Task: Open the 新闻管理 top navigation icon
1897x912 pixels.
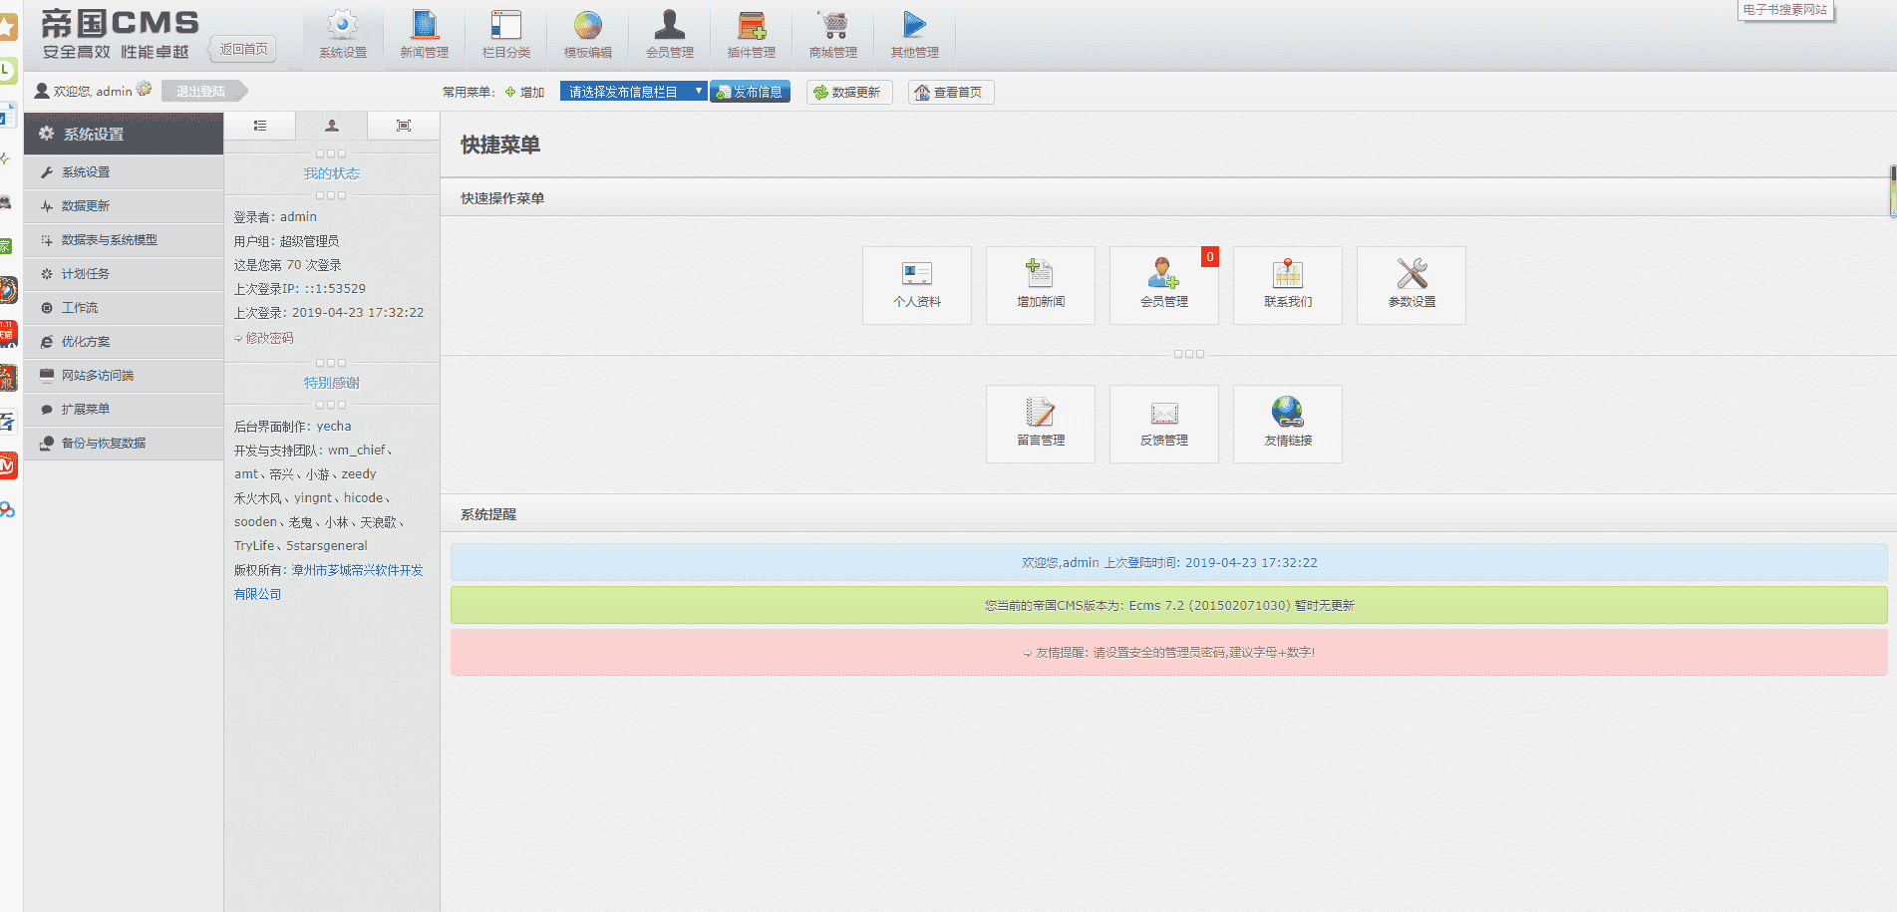Action: 425,35
